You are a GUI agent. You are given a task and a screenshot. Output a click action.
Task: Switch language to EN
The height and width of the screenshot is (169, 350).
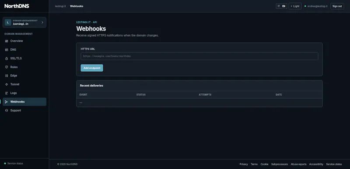pos(283,6)
